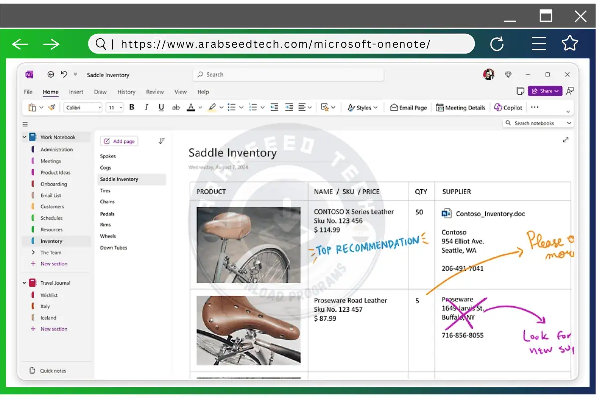Open the Calibri font name dropdown
This screenshot has width=597, height=398.
pyautogui.click(x=83, y=107)
